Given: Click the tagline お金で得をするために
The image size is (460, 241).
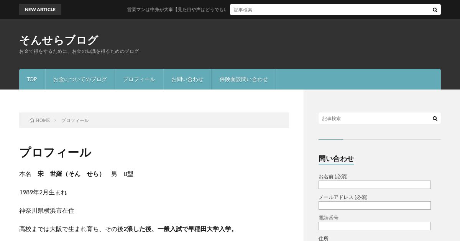Looking at the screenshot, I should coord(79,51).
